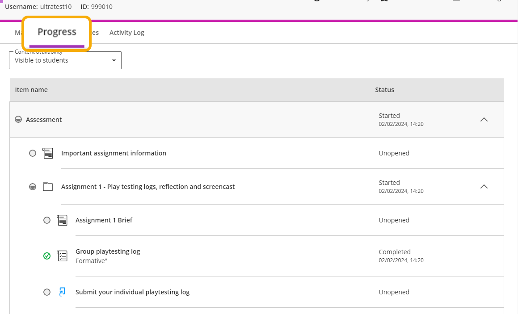
Task: Switch to the Progress tab
Action: (x=57, y=32)
